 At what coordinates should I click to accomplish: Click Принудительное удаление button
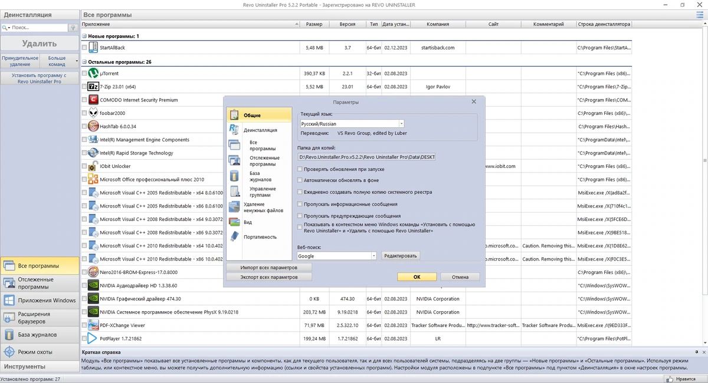20,61
